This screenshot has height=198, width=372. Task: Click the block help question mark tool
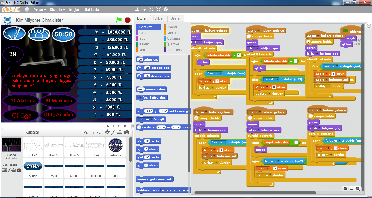(165, 10)
